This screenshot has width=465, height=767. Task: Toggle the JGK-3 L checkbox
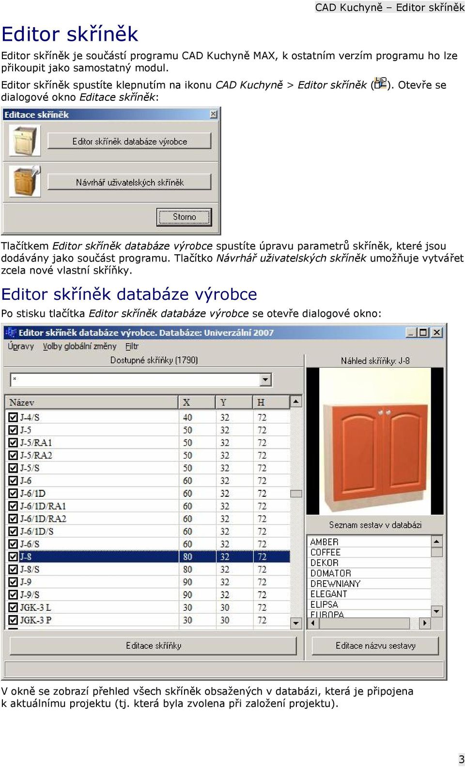coord(14,607)
